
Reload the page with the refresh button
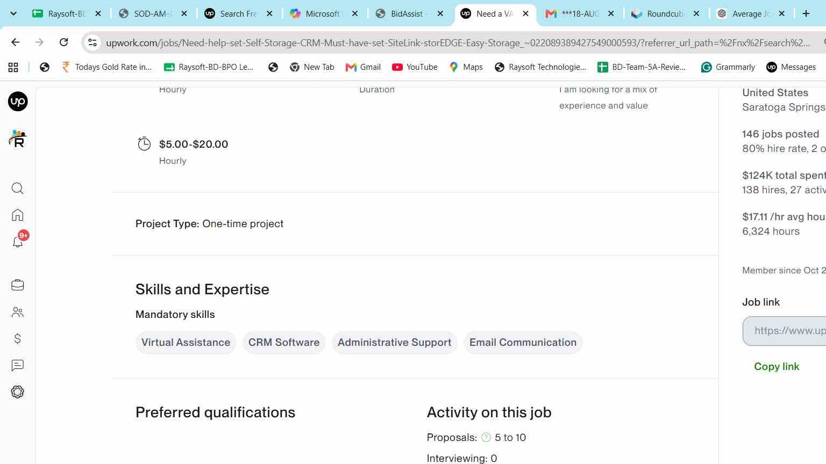point(63,42)
